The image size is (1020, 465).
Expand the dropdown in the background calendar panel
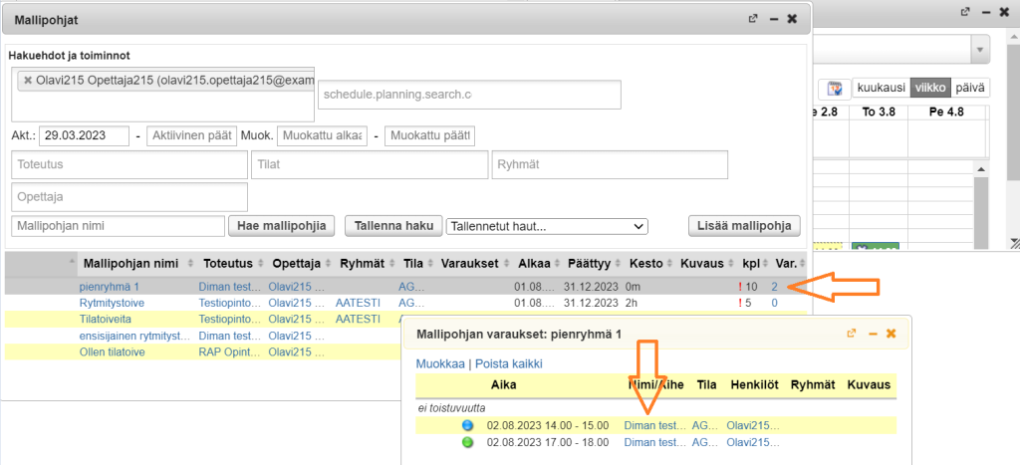980,49
